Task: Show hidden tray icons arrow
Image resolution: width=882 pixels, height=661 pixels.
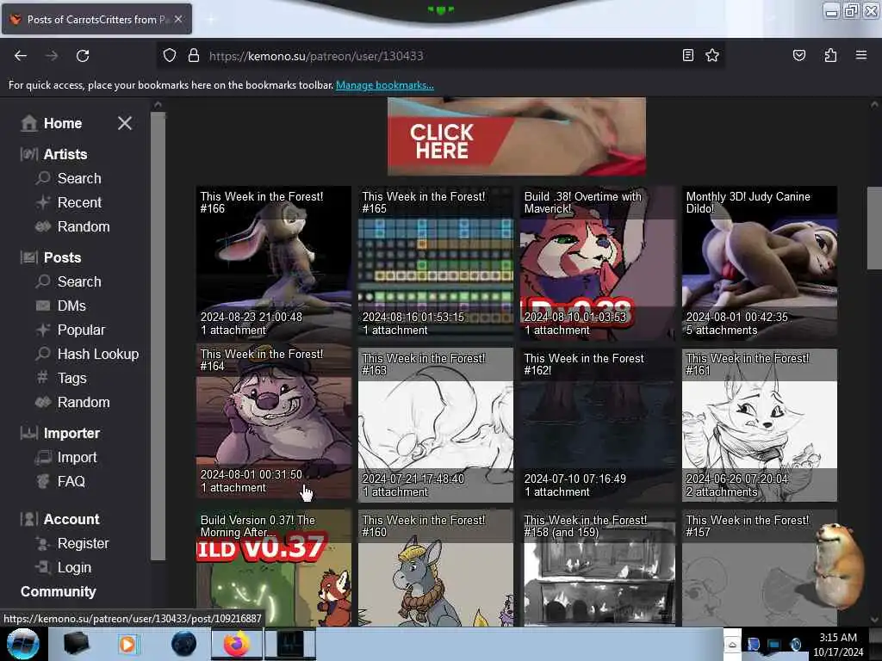Action: click(x=732, y=645)
